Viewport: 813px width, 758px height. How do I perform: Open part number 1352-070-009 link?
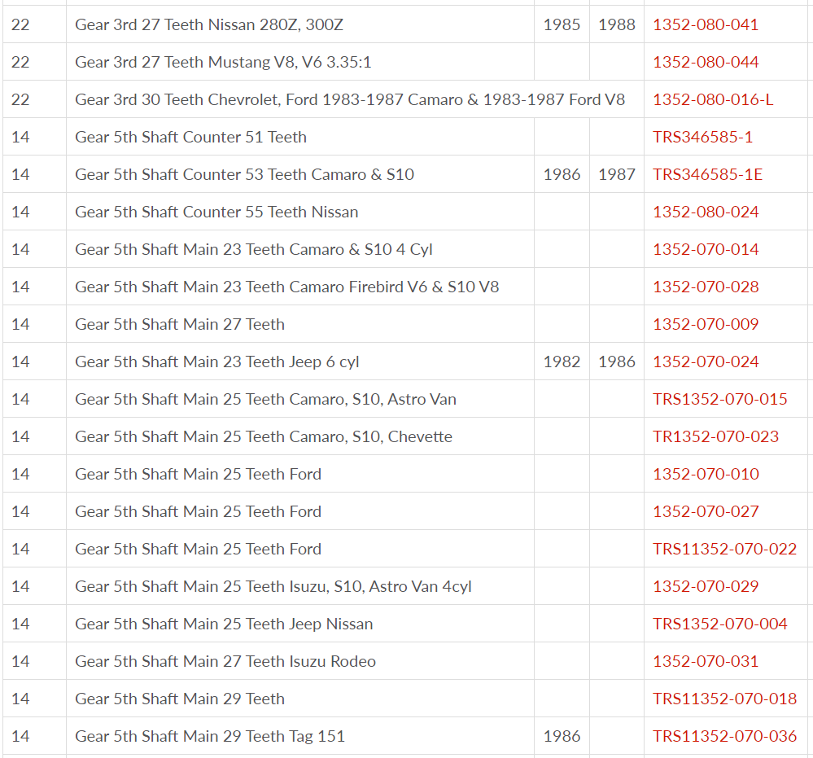(x=705, y=324)
